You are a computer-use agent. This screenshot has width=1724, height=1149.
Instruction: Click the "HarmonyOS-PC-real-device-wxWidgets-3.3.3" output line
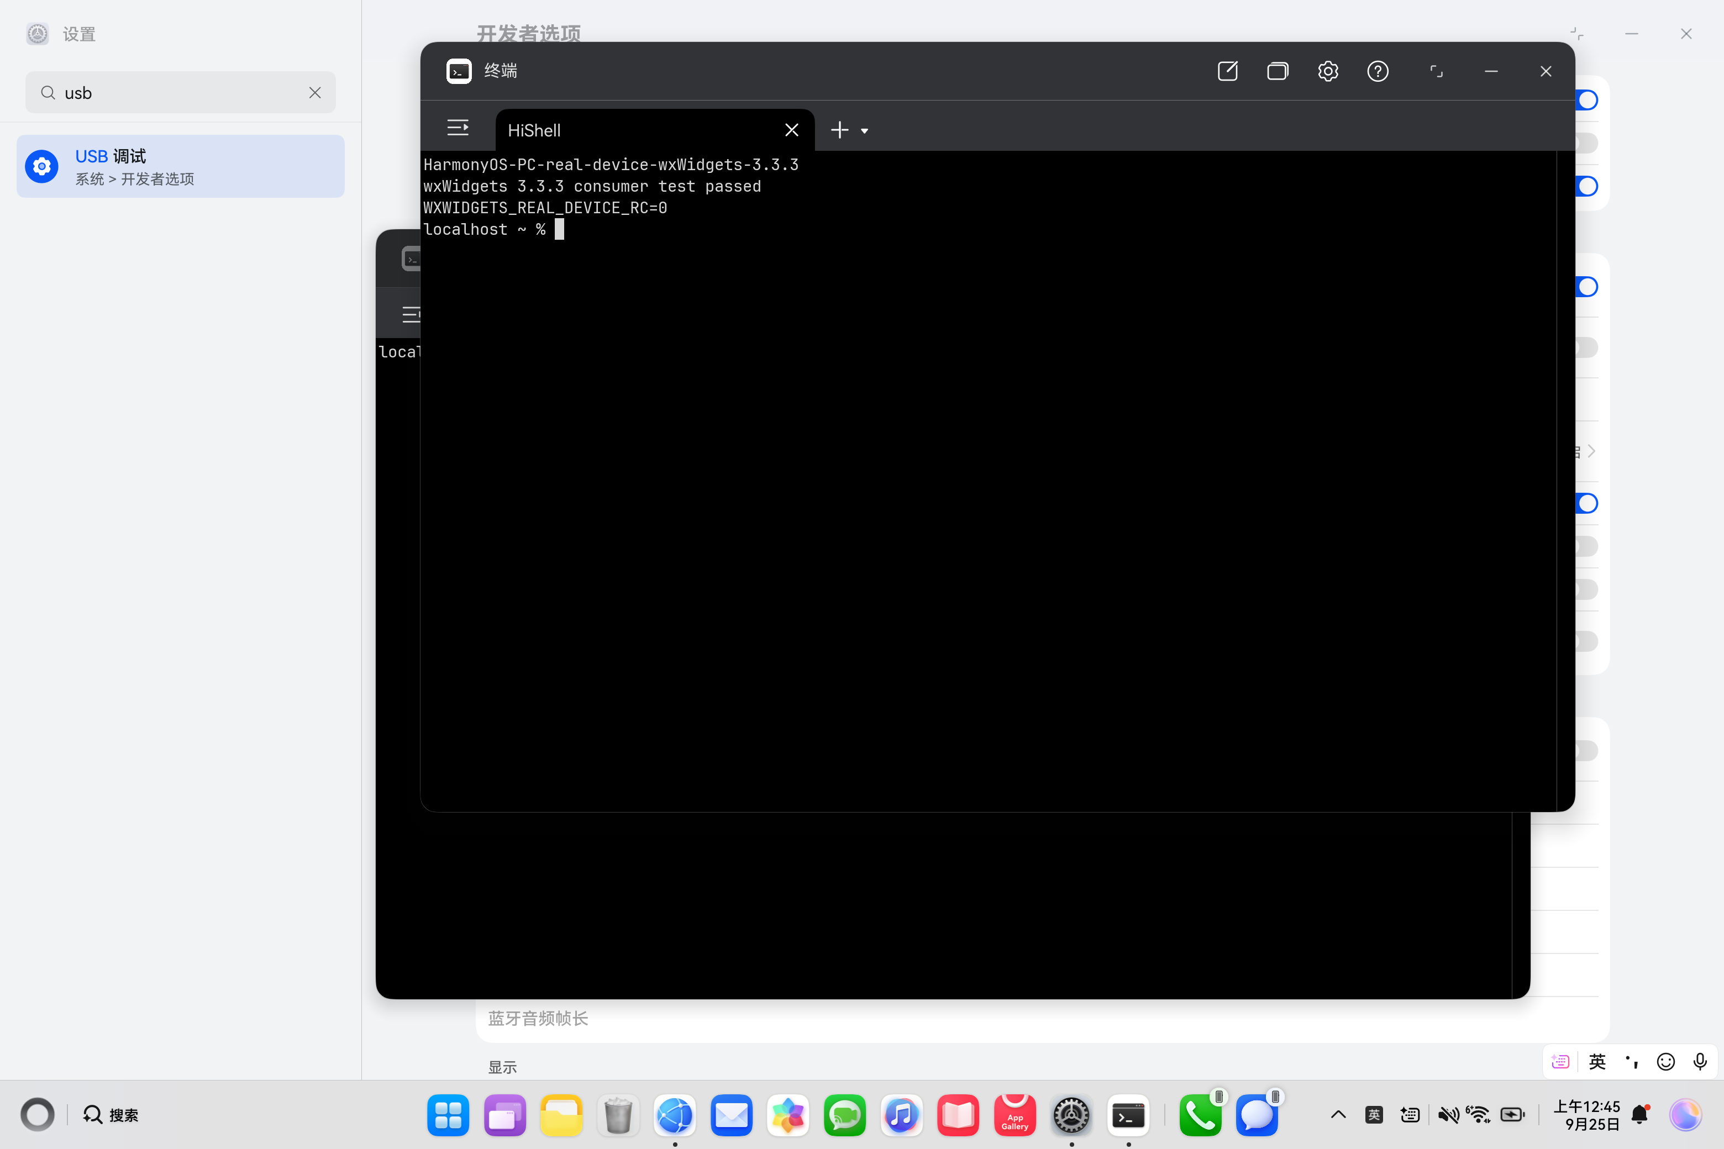coord(611,165)
